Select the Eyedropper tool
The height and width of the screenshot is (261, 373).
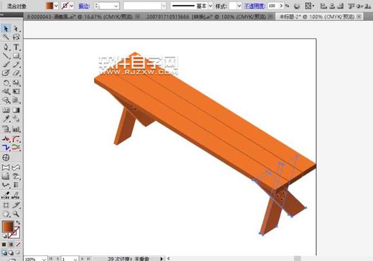6,118
